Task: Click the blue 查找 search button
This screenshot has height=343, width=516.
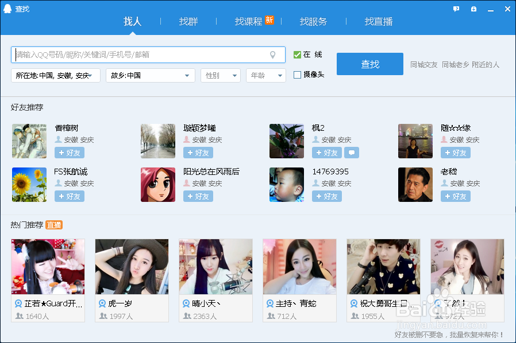Action: pyautogui.click(x=369, y=64)
